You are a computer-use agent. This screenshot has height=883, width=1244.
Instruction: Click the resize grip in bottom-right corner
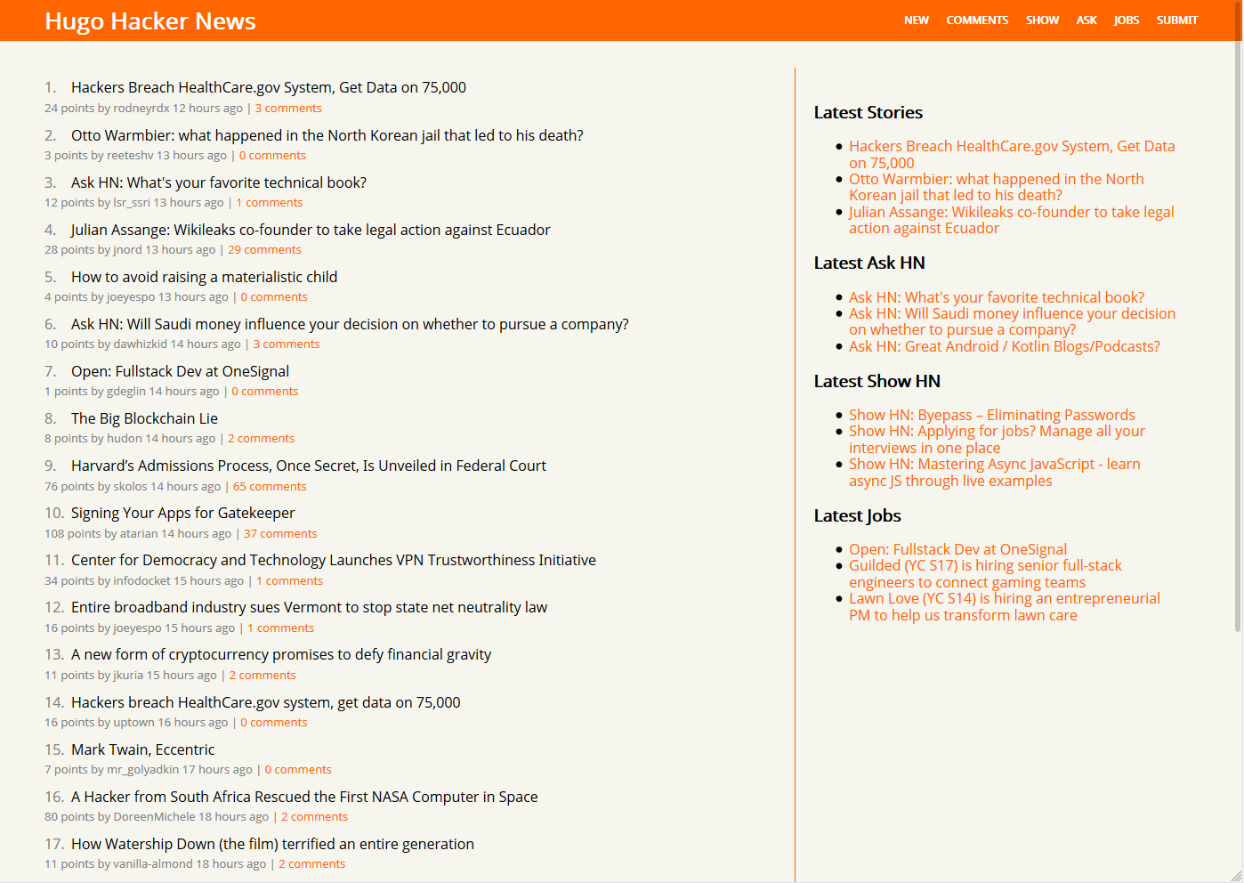[1236, 876]
